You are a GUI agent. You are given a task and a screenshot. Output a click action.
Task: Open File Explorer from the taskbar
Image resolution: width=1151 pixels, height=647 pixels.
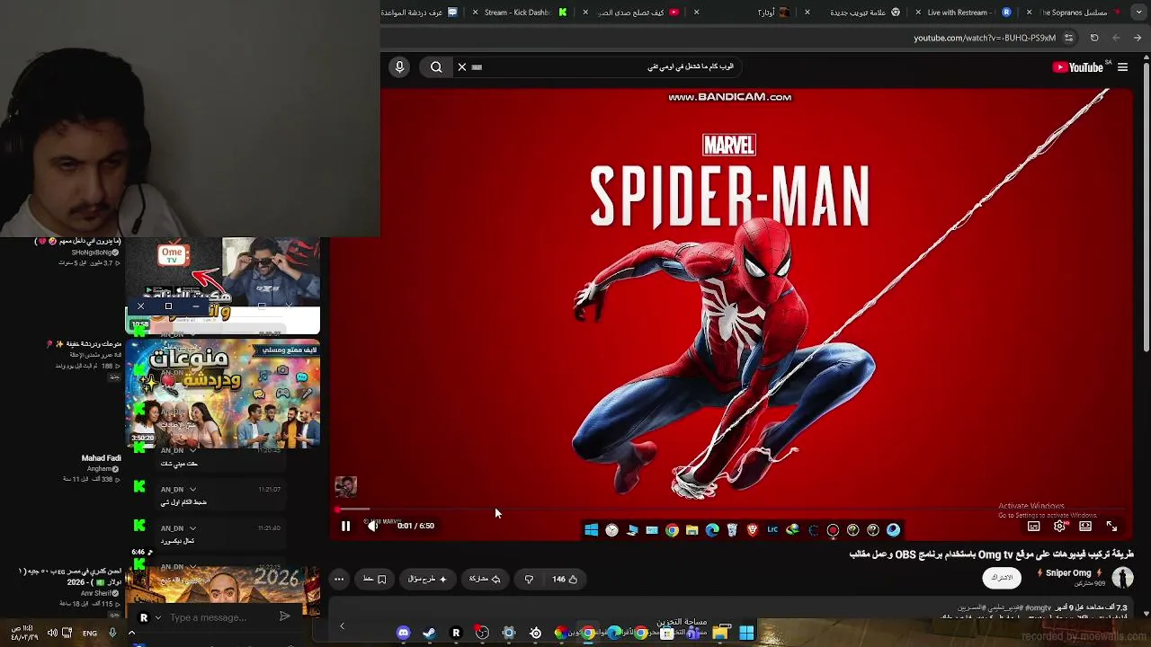coord(720,634)
